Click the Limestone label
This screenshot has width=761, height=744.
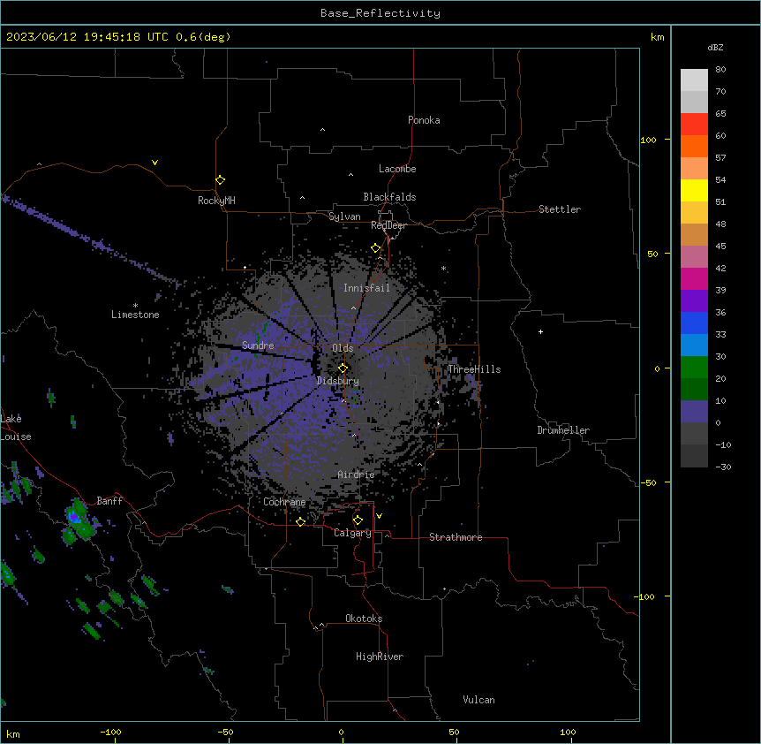[135, 315]
